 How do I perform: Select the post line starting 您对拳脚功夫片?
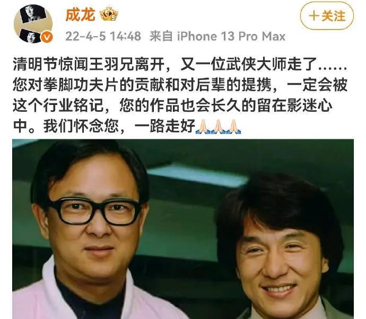(180, 85)
